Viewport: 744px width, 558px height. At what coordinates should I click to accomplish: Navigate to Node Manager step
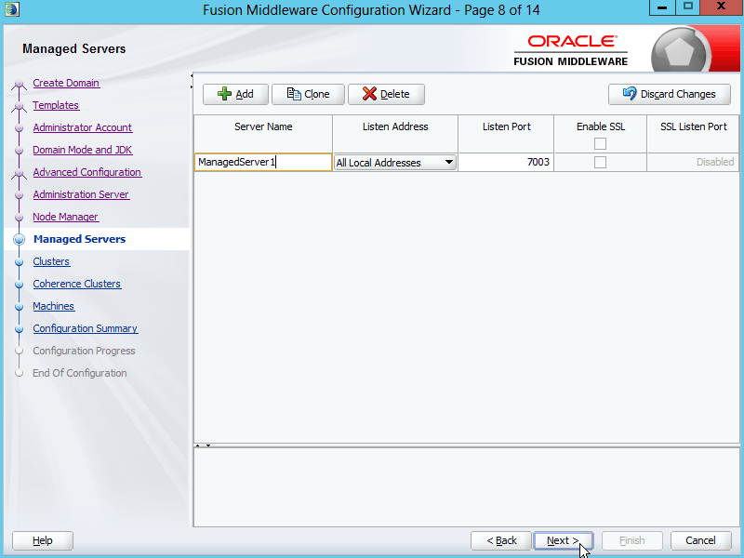tap(65, 217)
